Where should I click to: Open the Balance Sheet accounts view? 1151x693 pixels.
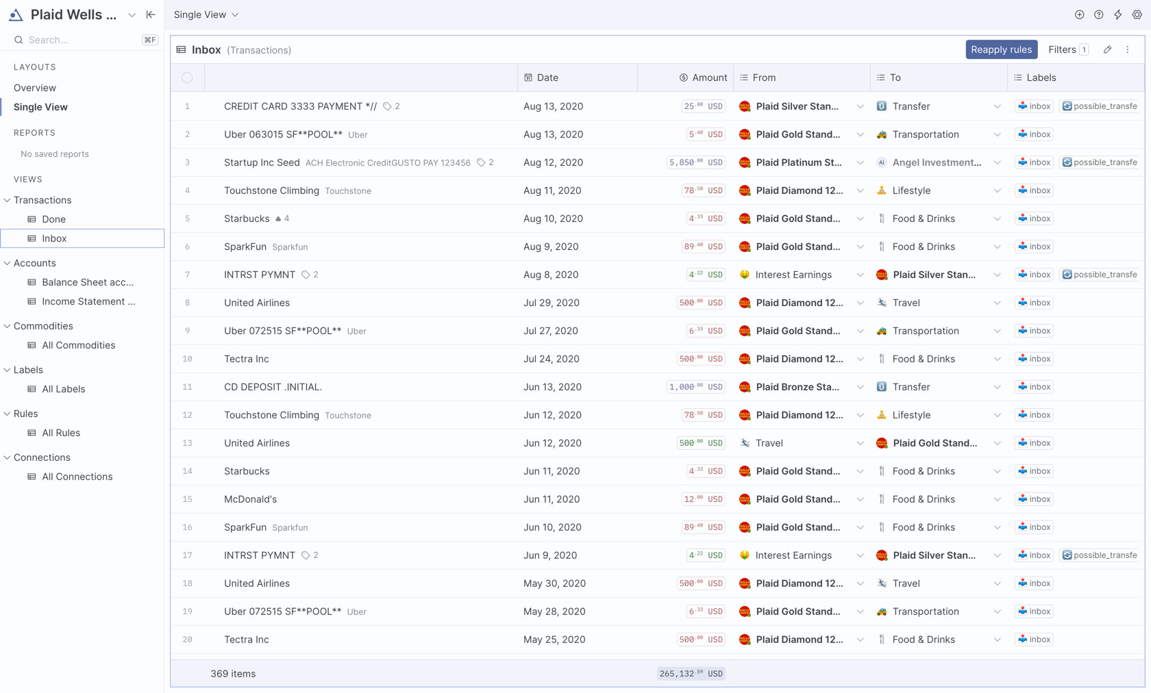tap(88, 282)
